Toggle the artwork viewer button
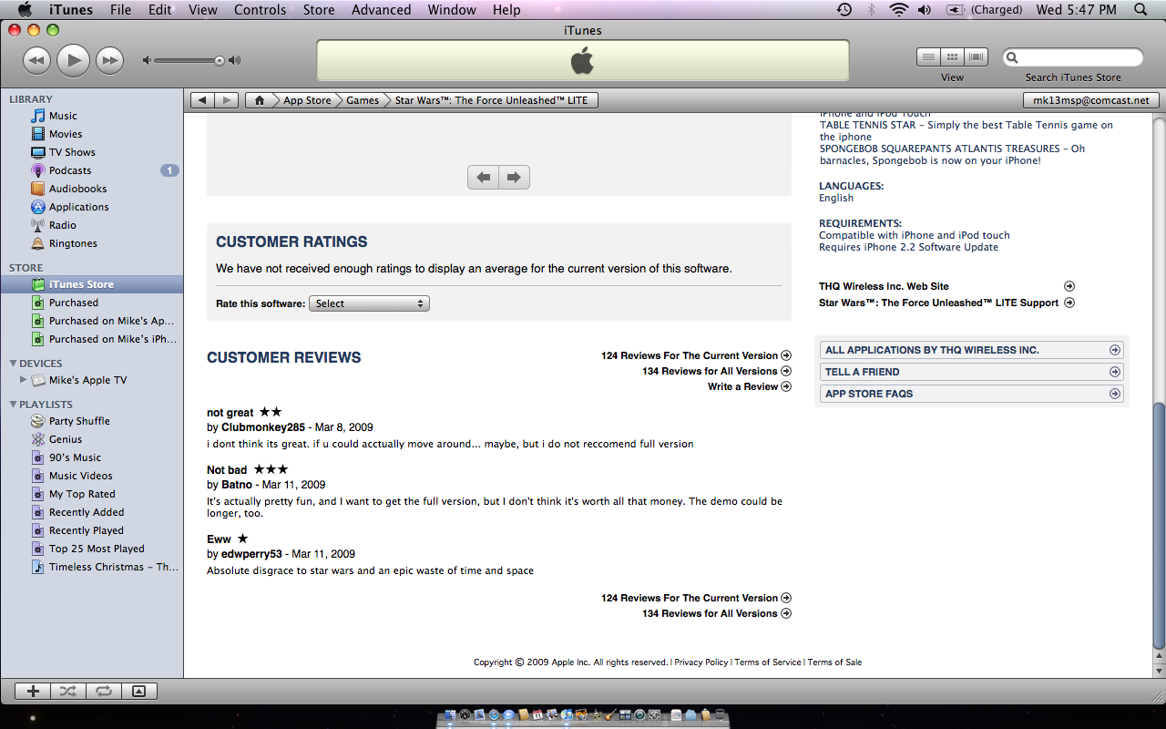 pyautogui.click(x=138, y=691)
